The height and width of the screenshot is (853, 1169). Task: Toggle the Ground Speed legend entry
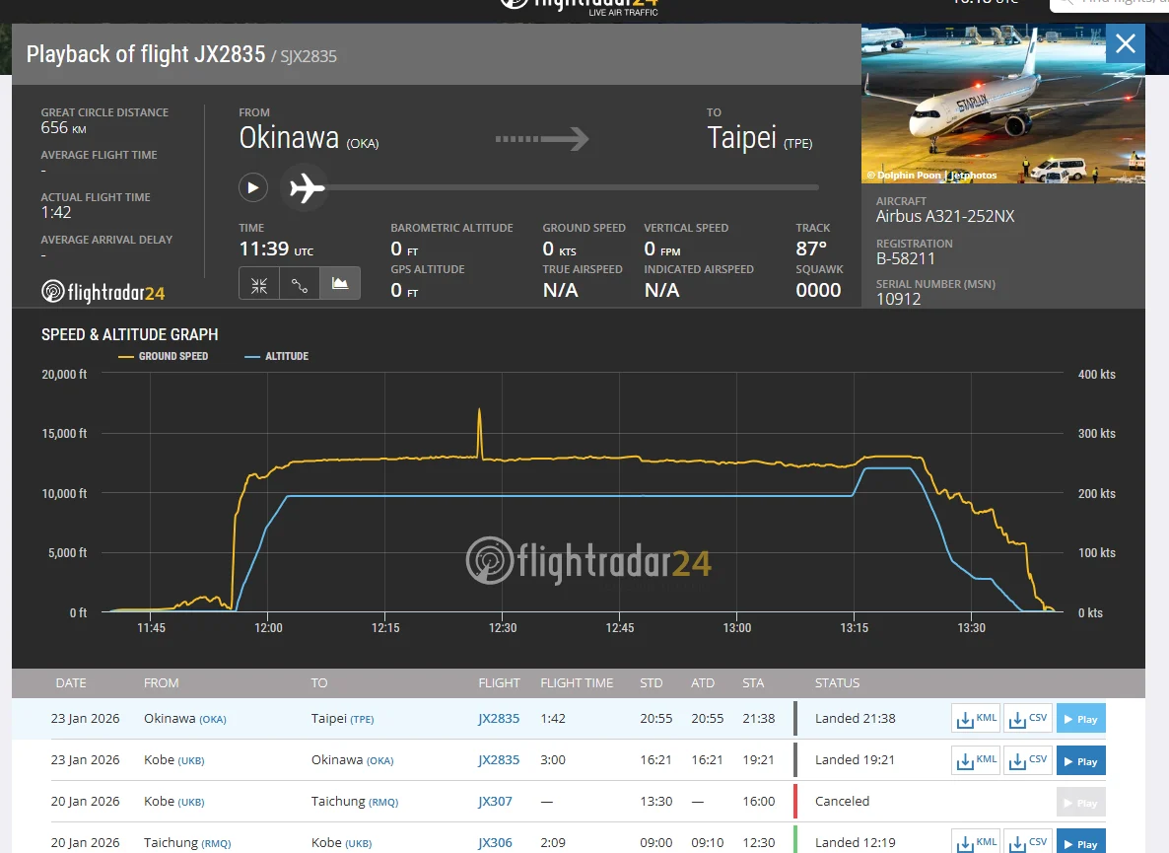point(164,356)
